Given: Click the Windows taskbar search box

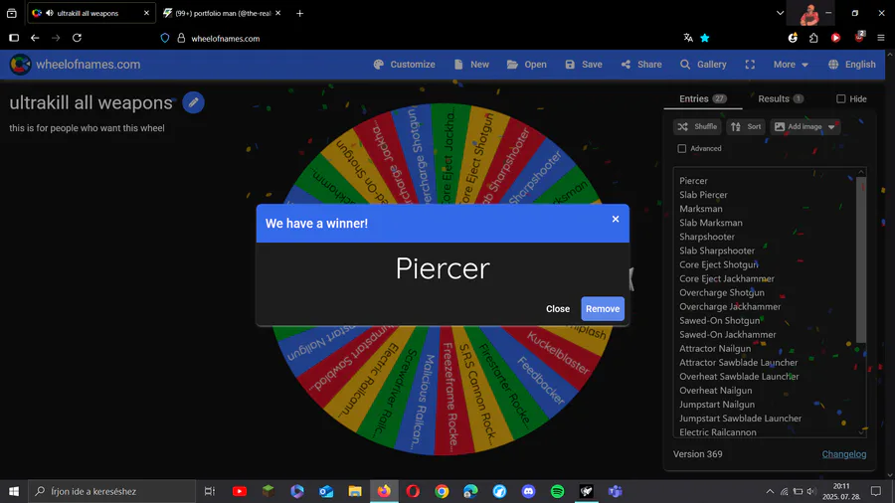Looking at the screenshot, I should 111,491.
